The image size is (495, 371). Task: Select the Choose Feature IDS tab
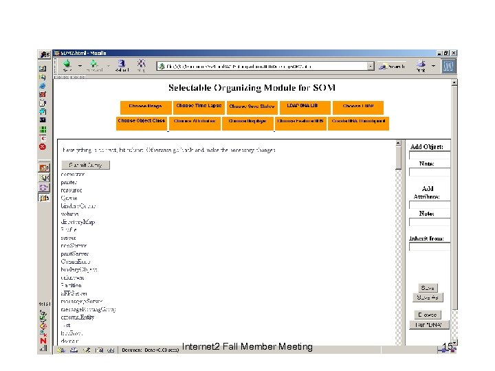click(x=300, y=124)
